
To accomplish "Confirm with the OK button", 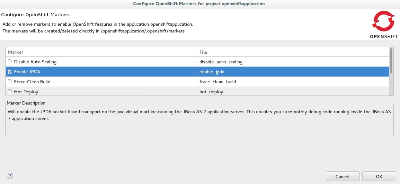I will click(x=379, y=176).
